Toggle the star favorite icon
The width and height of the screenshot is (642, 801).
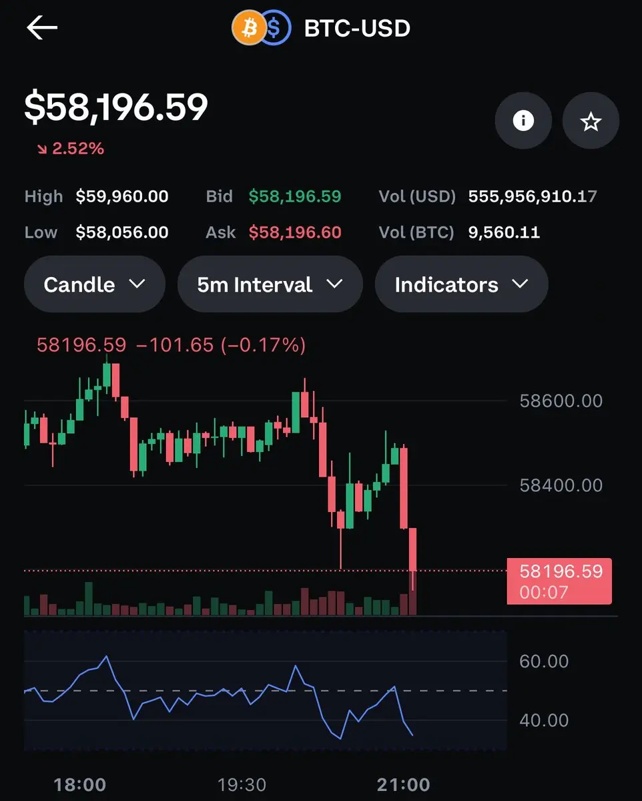[x=591, y=121]
